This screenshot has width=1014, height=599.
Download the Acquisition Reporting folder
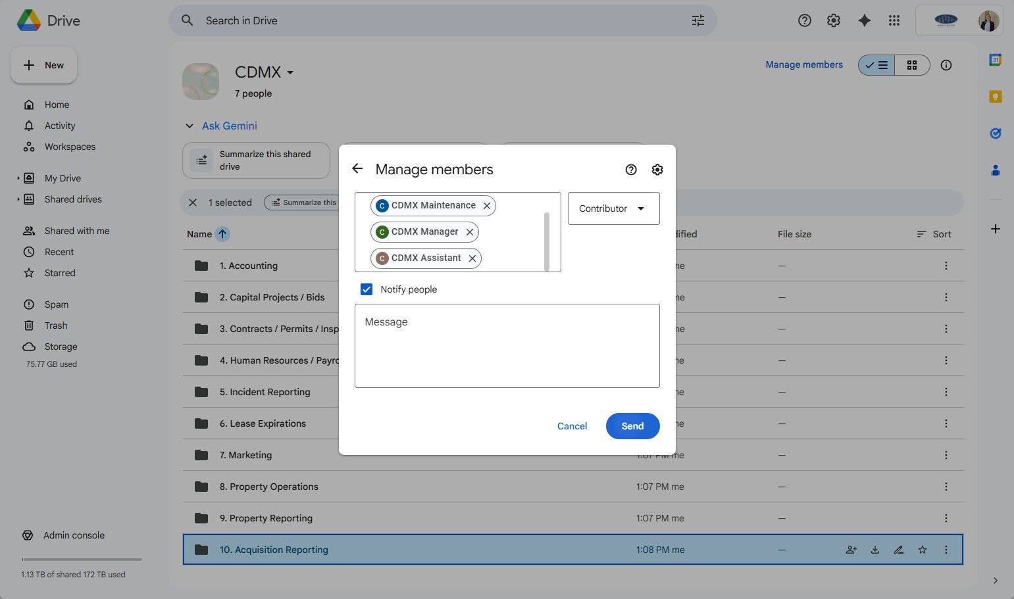tap(875, 550)
